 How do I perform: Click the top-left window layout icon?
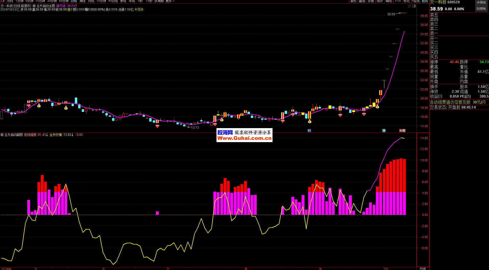[x=3, y=1]
